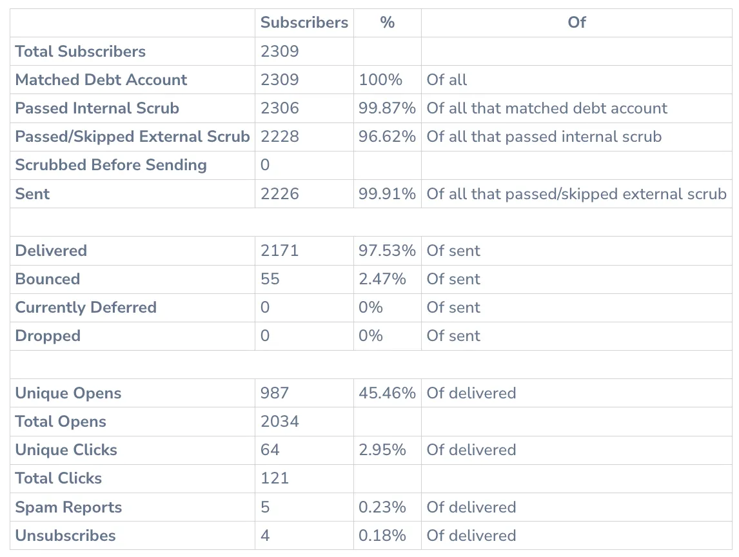Click the Unique Opens value 987
This screenshot has height=557, width=739.
pos(275,393)
